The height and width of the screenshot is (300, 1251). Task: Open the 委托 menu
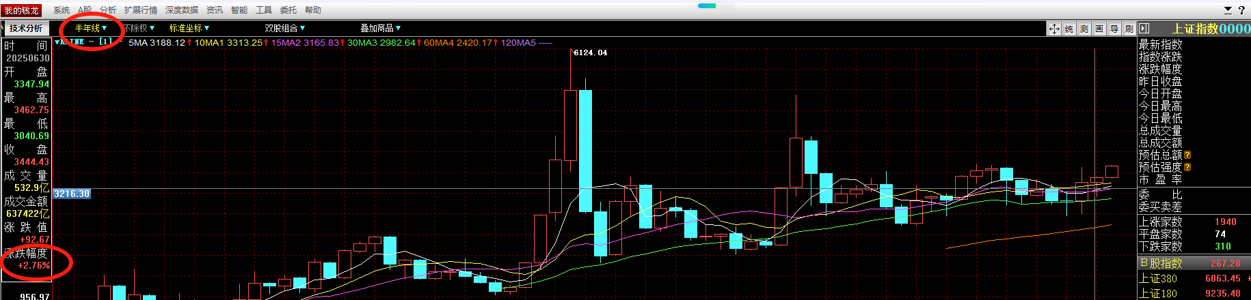pos(288,10)
